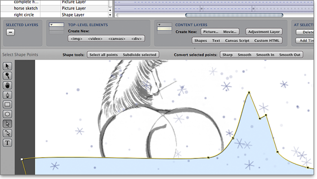
Task: Select the shape point selection tool
Action: 7,124
